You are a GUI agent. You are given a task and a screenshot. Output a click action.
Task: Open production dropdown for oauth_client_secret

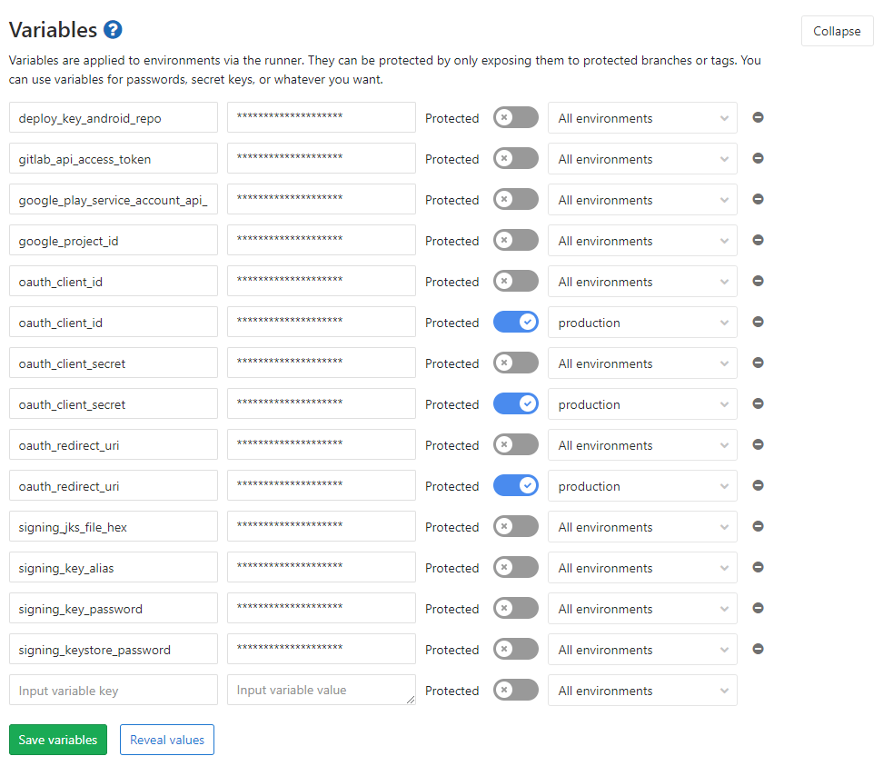pos(642,404)
